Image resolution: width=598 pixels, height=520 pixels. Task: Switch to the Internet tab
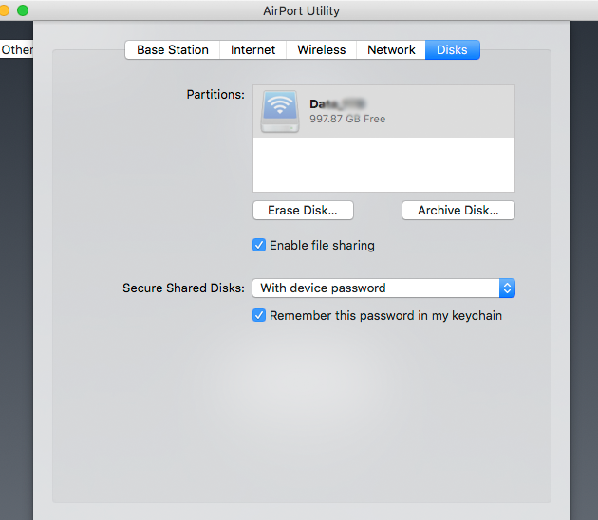coord(252,50)
